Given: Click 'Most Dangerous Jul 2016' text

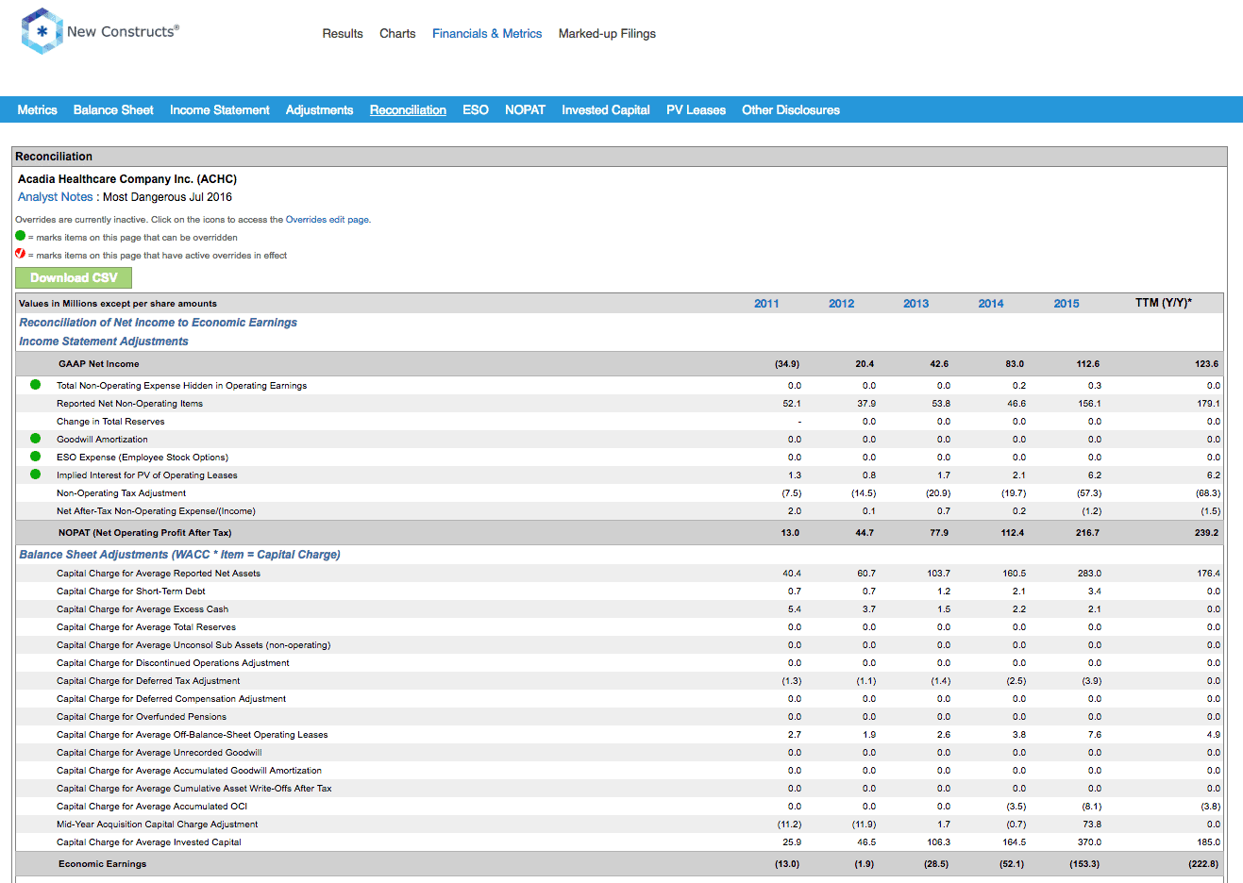Looking at the screenshot, I should tap(167, 197).
